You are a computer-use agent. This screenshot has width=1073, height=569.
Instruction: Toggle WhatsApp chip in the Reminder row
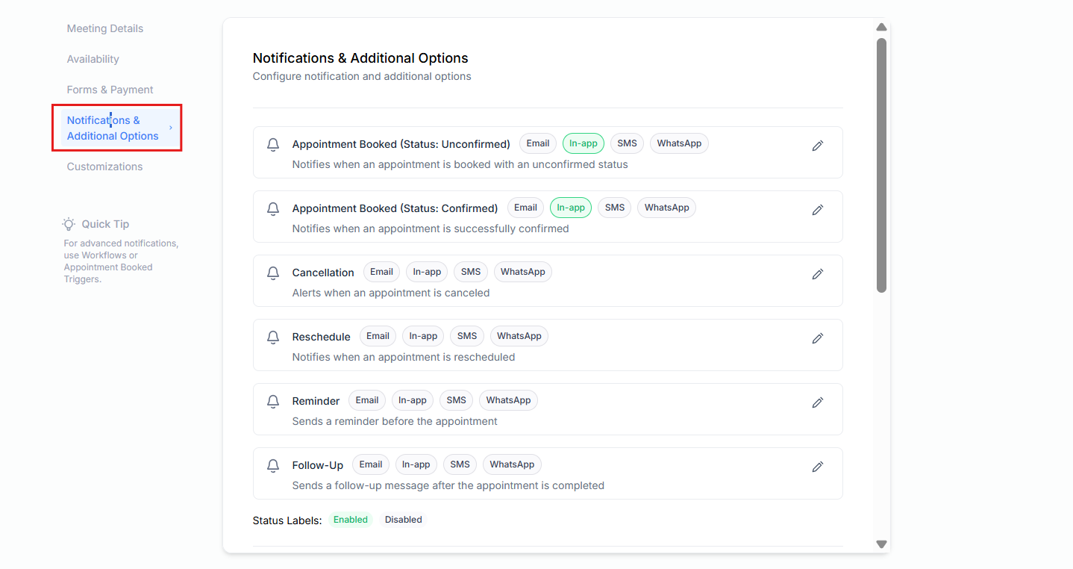pos(508,400)
